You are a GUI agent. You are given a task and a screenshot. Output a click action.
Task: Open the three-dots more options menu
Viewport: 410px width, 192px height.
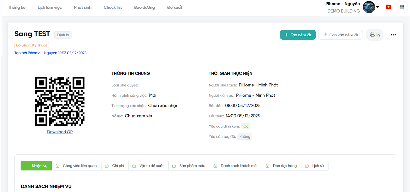coord(393,35)
